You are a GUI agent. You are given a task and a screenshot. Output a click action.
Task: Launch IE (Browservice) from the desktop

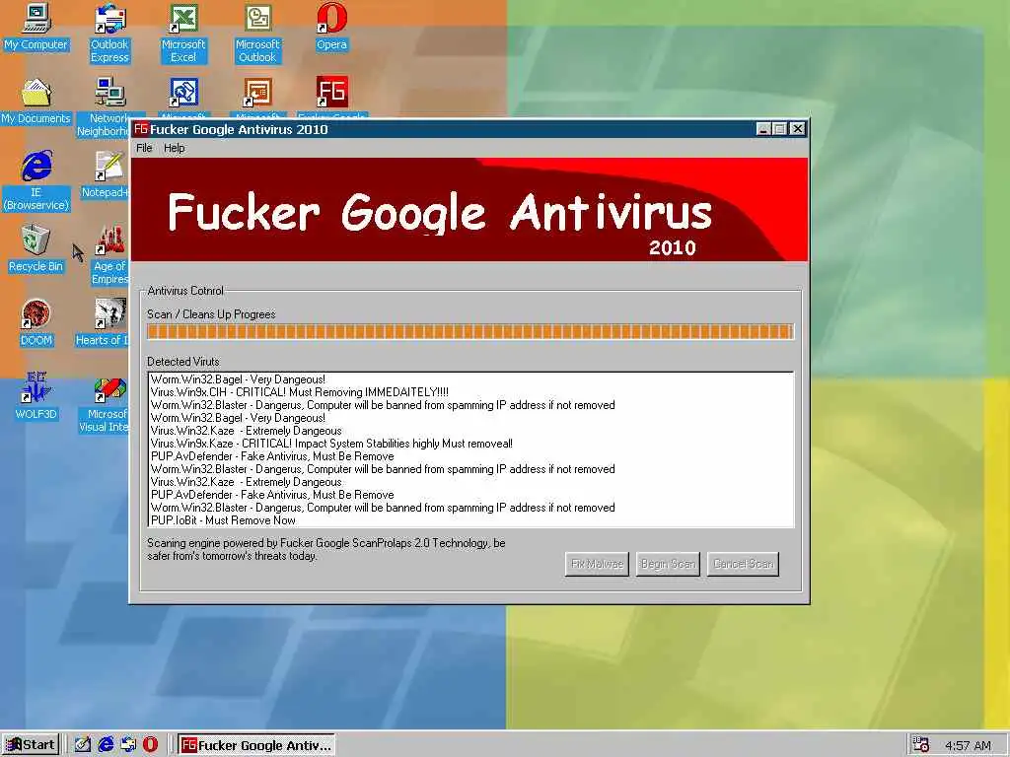tap(36, 180)
